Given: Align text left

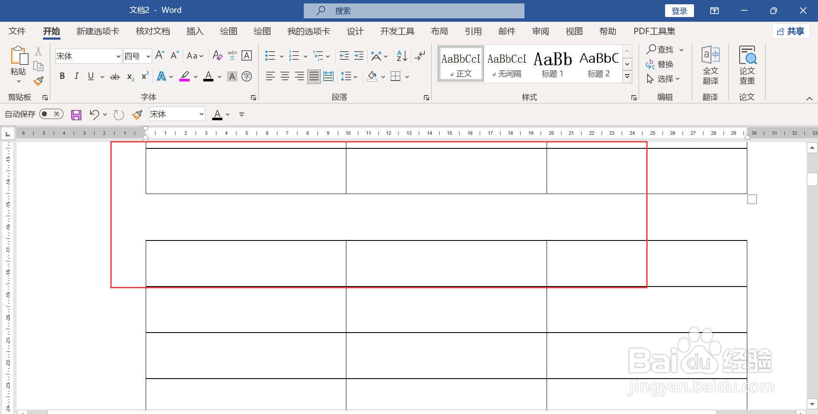Looking at the screenshot, I should (271, 76).
